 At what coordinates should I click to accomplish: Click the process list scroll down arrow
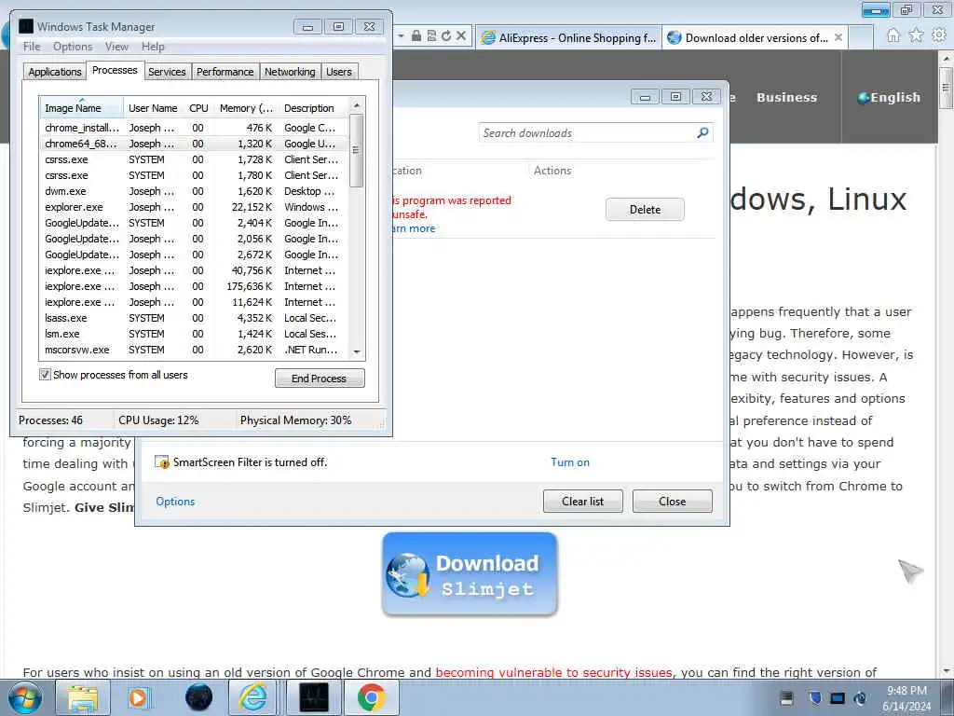(x=357, y=351)
